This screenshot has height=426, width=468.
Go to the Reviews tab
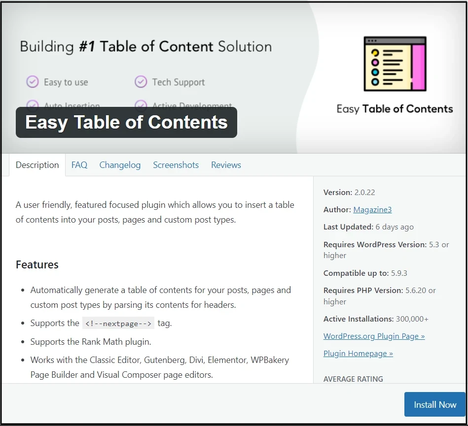(226, 165)
